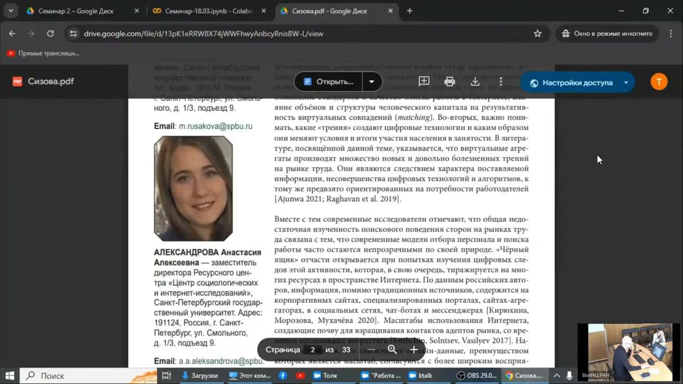Click the photo of Александрова Анастасия
Image resolution: width=683 pixels, height=384 pixels.
click(193, 188)
